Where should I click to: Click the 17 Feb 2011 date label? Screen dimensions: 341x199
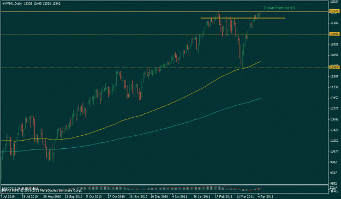(224, 196)
